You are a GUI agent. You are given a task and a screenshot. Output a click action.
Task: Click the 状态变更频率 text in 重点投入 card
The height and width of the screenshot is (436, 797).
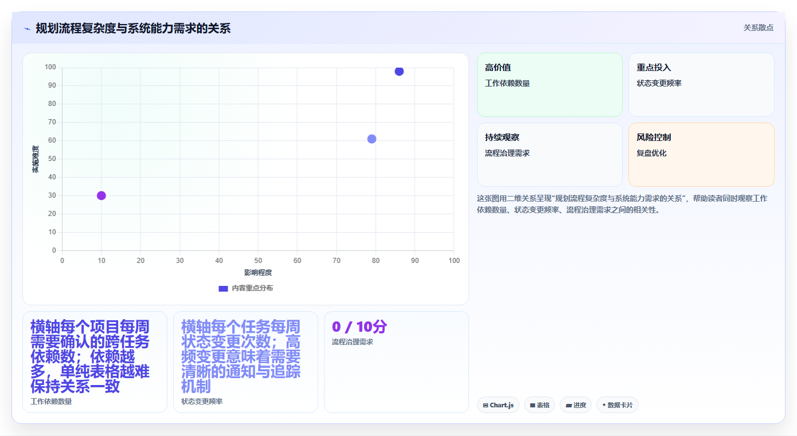tap(659, 83)
